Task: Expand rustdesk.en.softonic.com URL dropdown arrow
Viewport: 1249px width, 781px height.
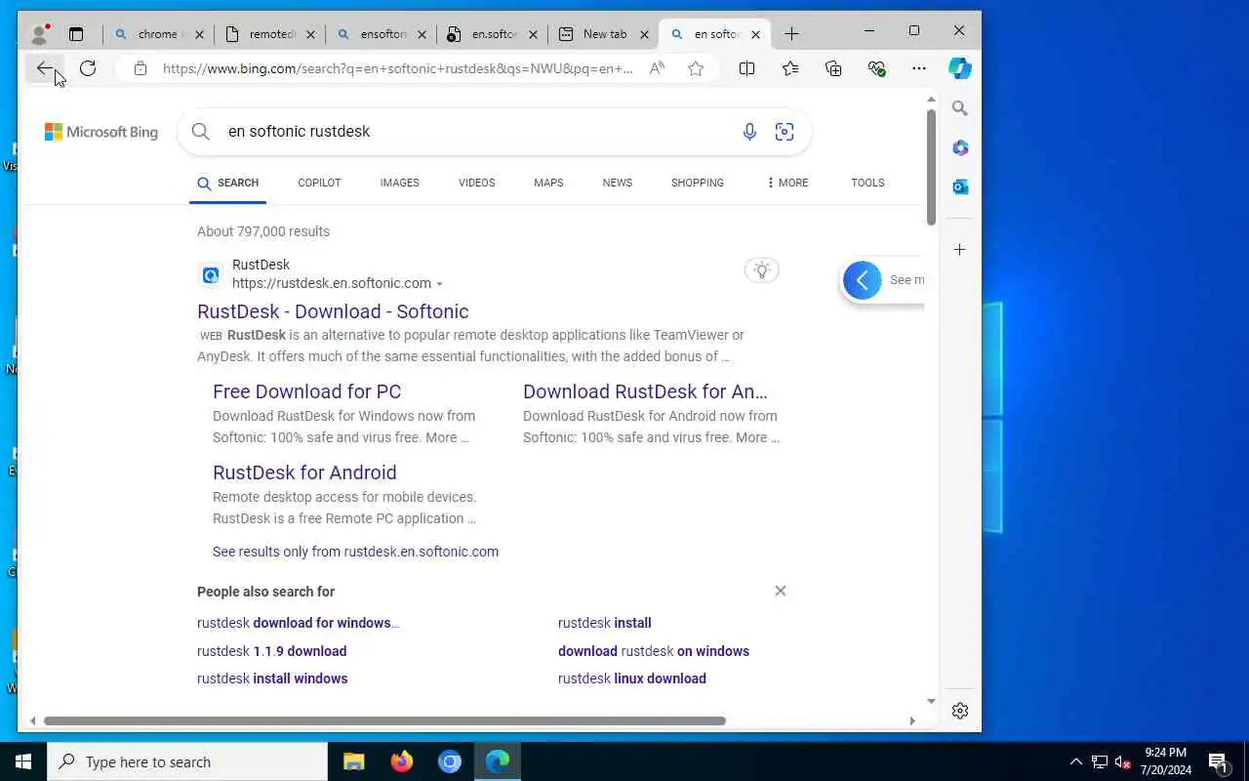Action: point(439,284)
